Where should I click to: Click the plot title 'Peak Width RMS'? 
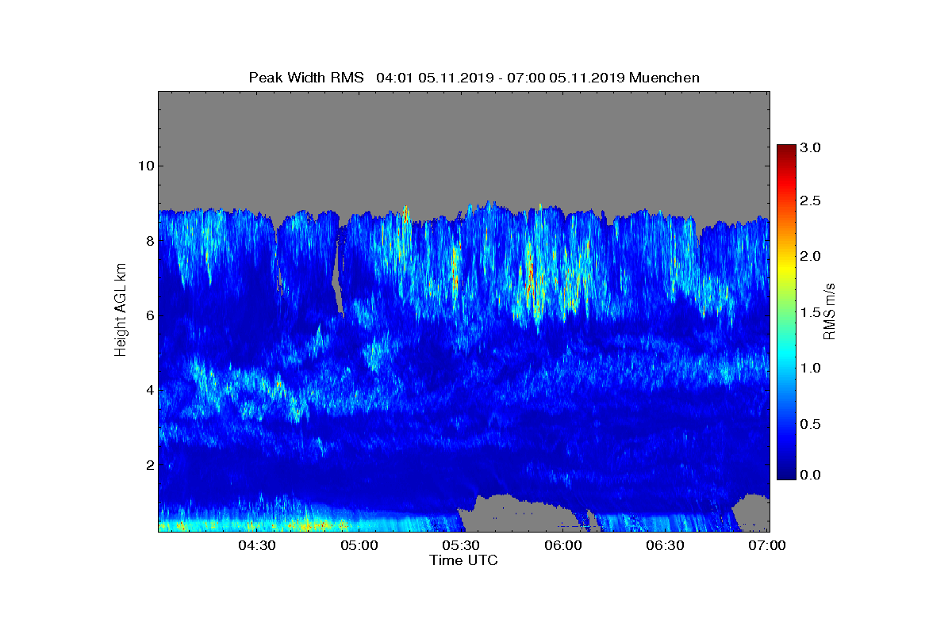306,78
